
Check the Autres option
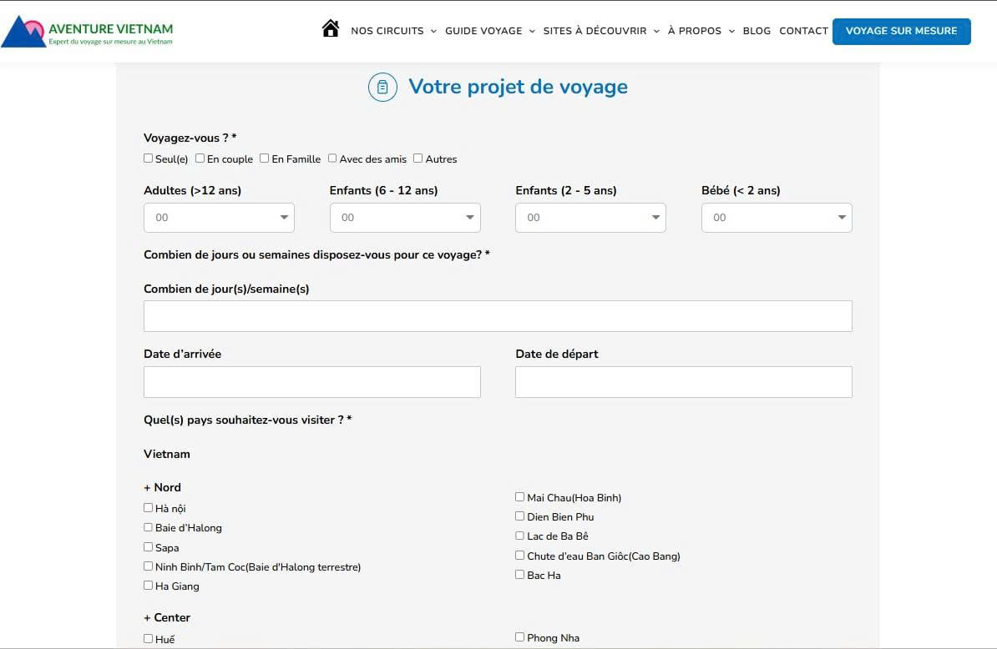(x=418, y=158)
